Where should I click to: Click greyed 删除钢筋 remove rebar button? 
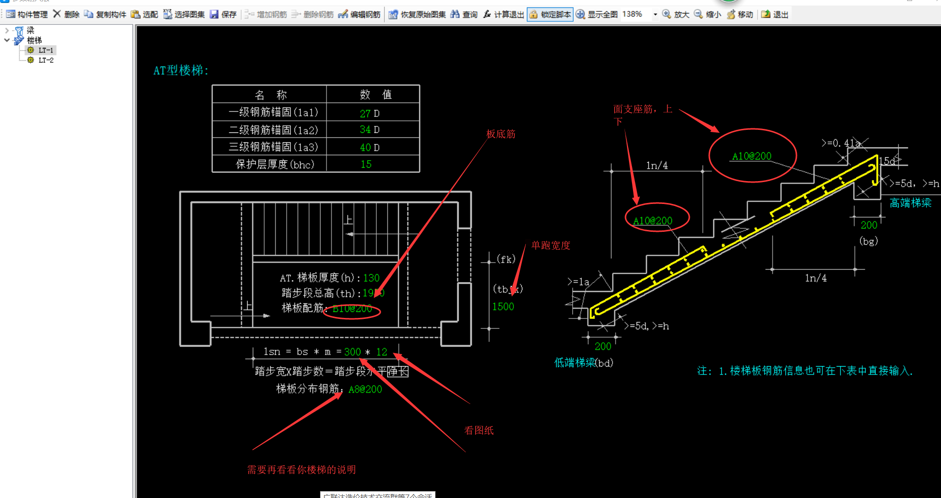tap(313, 14)
